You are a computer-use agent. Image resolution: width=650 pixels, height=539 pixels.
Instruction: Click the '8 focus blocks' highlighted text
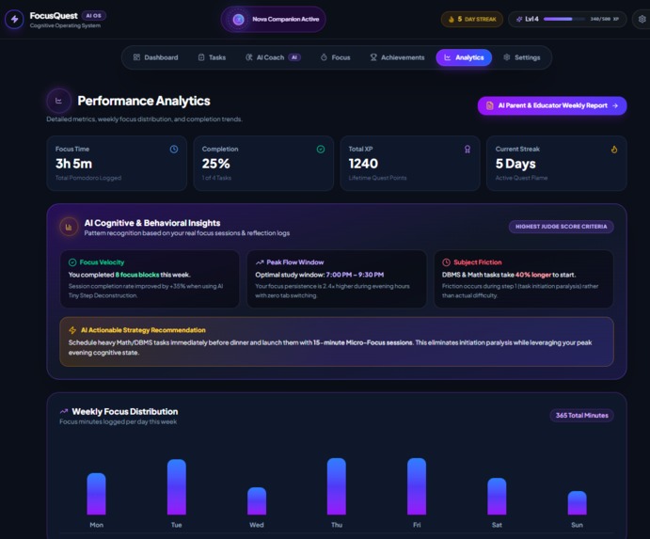[137, 275]
